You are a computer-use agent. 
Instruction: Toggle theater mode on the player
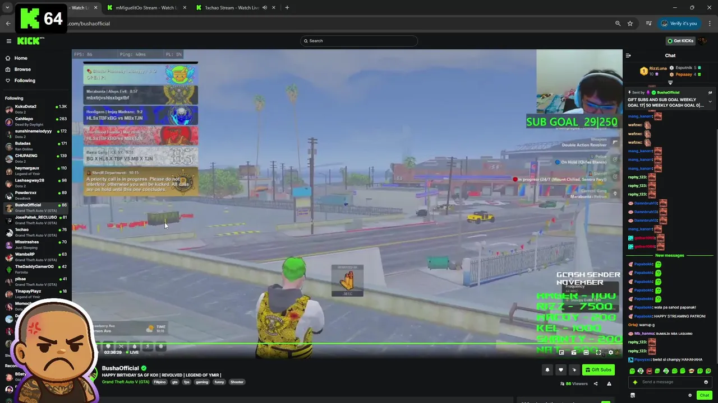coord(586,353)
